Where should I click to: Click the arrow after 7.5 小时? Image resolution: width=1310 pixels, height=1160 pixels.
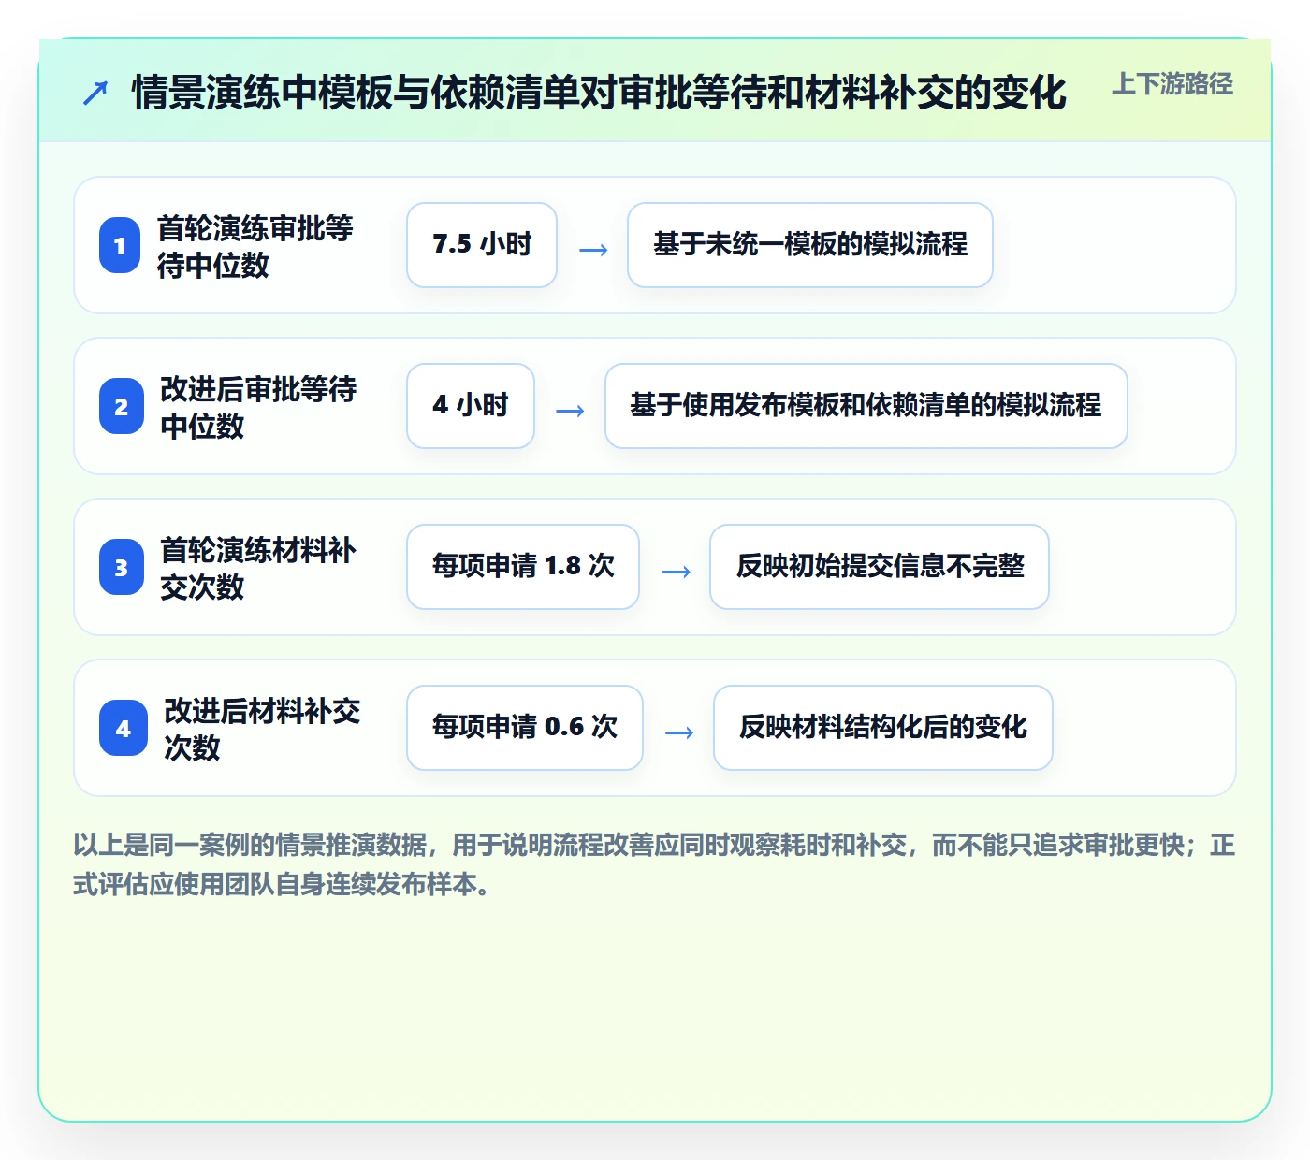tap(593, 250)
